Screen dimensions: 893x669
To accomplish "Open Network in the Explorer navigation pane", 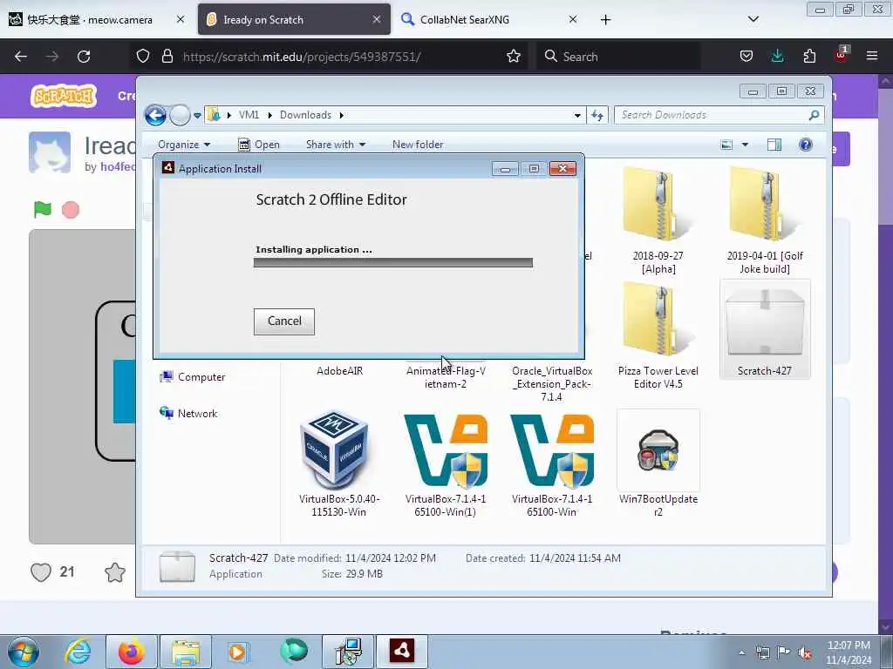I will pos(188,414).
